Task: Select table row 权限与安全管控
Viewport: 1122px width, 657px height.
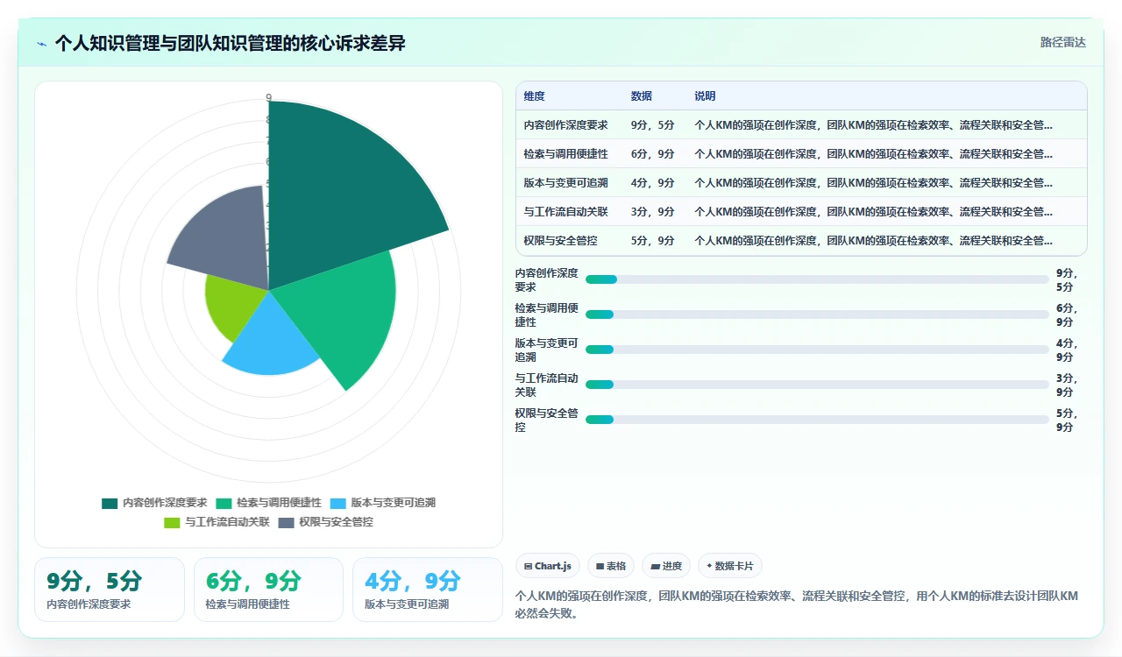Action: point(801,241)
